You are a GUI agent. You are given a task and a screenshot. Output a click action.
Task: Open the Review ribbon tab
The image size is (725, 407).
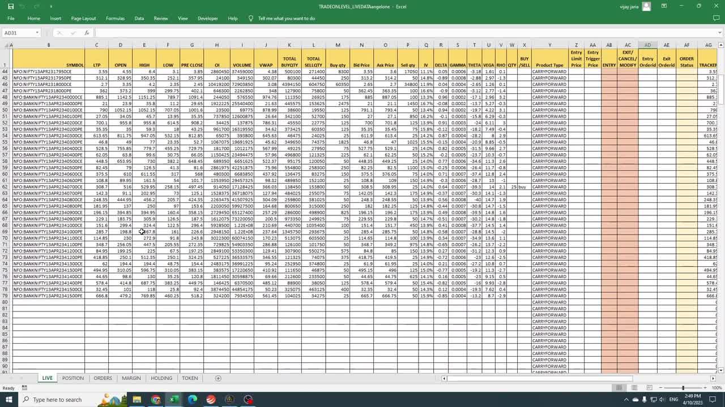tap(161, 18)
